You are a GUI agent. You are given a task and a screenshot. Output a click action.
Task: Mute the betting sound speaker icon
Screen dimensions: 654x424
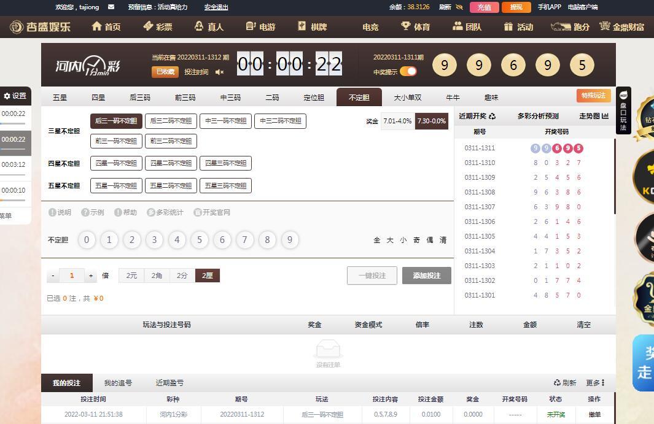click(x=219, y=72)
